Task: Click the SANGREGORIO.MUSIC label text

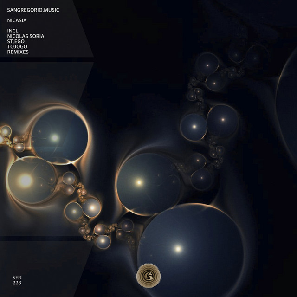Action: [33, 10]
